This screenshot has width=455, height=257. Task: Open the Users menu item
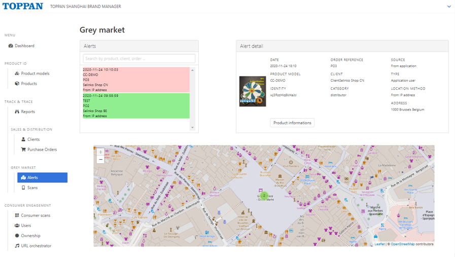[26, 226]
